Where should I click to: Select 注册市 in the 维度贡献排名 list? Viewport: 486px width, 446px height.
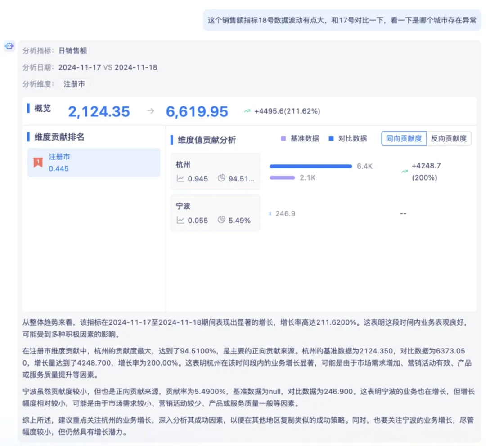click(94, 162)
